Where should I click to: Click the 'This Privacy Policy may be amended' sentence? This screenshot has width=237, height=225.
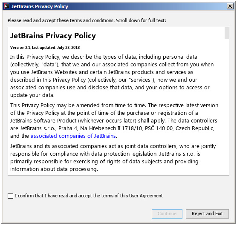(78, 105)
